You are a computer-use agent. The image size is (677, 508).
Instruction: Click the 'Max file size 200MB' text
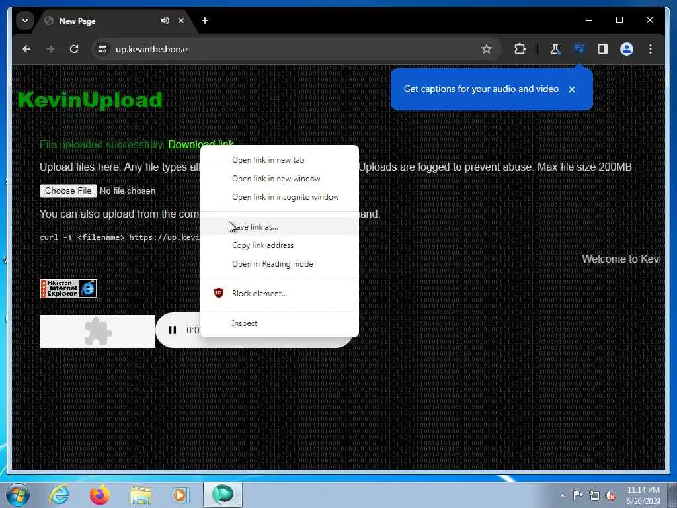pos(584,167)
